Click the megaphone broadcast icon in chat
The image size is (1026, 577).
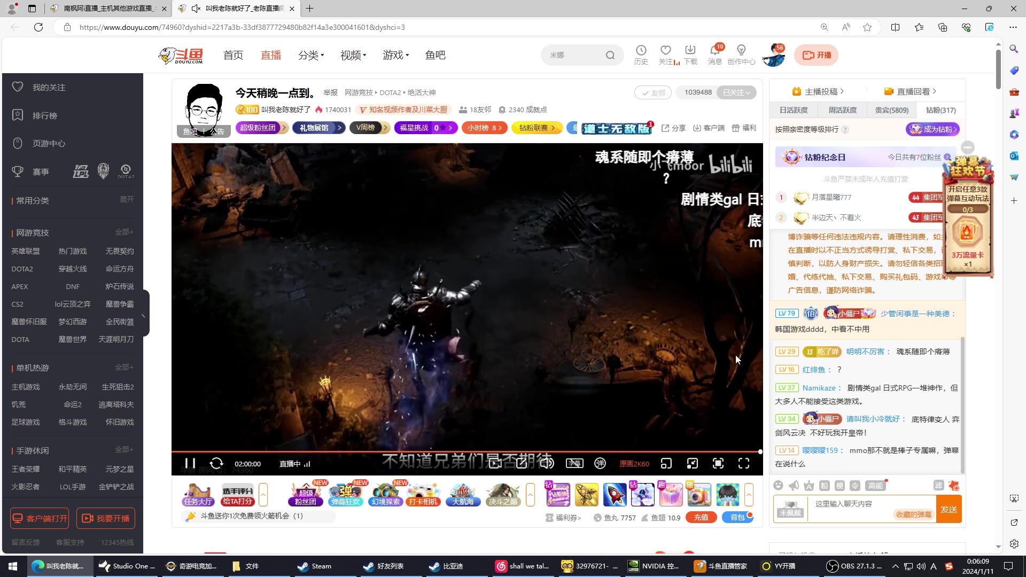point(794,485)
